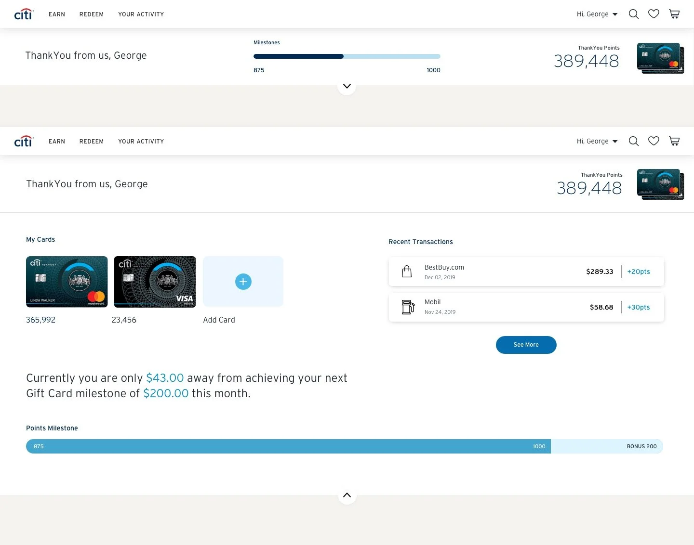Open EARN menu in the lower header
The height and width of the screenshot is (545, 694).
point(57,142)
